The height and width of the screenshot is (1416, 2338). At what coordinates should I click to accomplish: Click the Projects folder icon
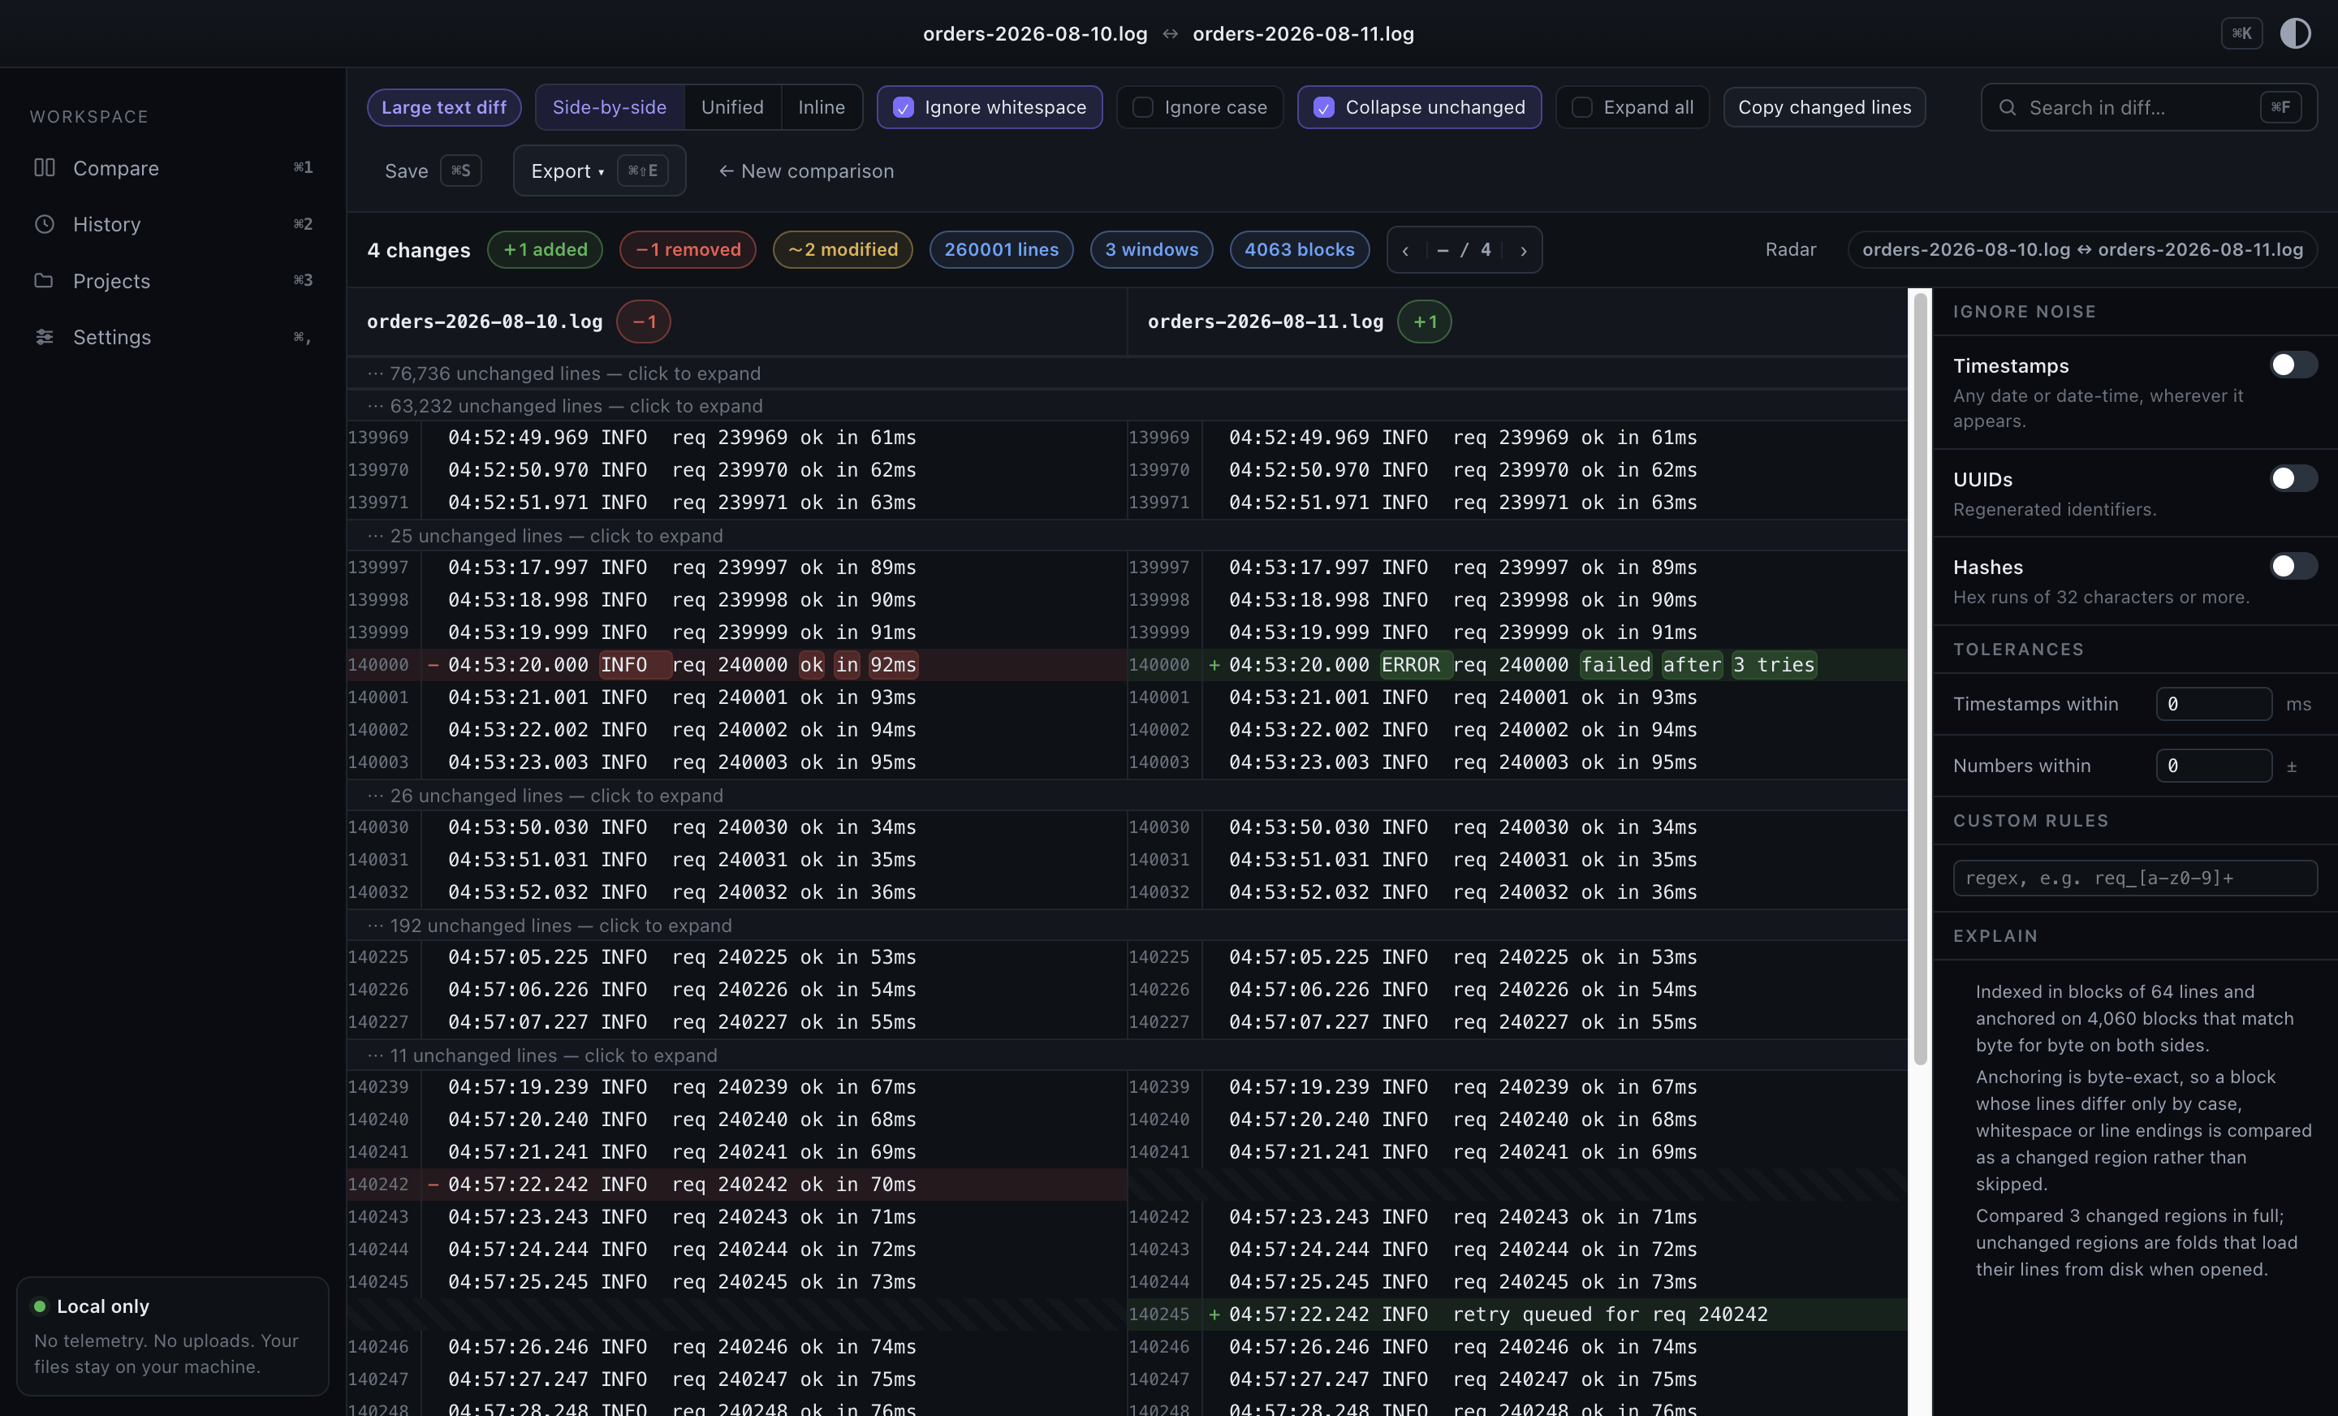coord(45,281)
